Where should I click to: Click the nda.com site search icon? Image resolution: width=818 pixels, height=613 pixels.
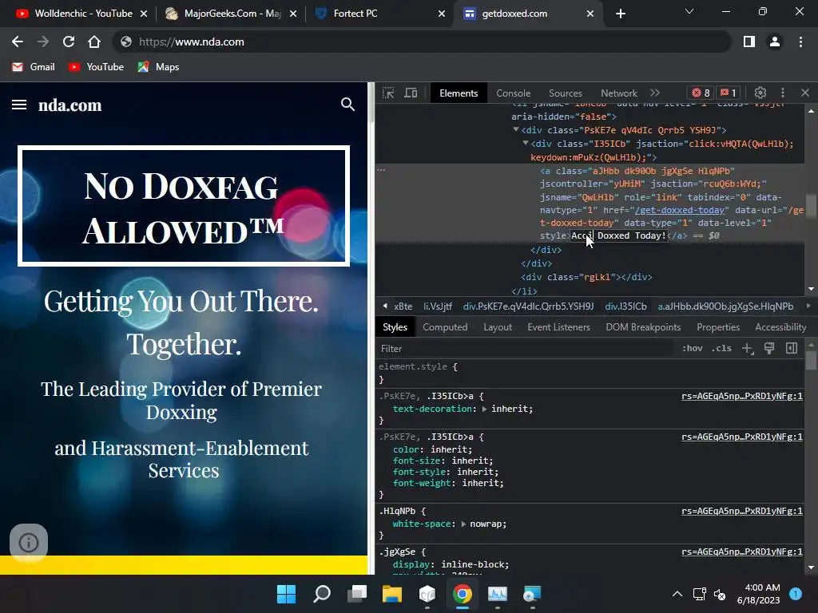(x=347, y=105)
